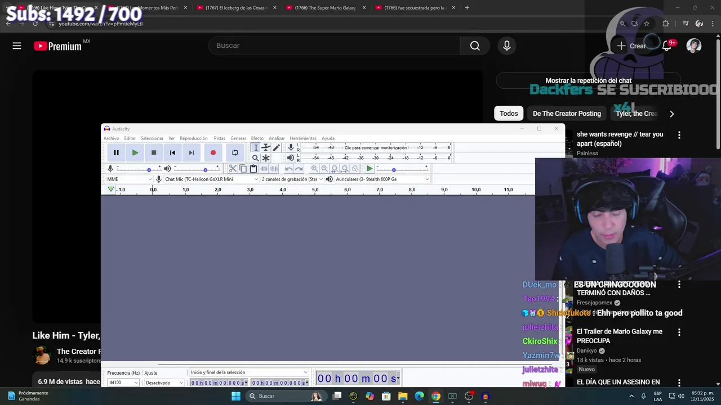Viewport: 721px width, 405px height.
Task: Click the Fit selection to width icon
Action: point(335,169)
